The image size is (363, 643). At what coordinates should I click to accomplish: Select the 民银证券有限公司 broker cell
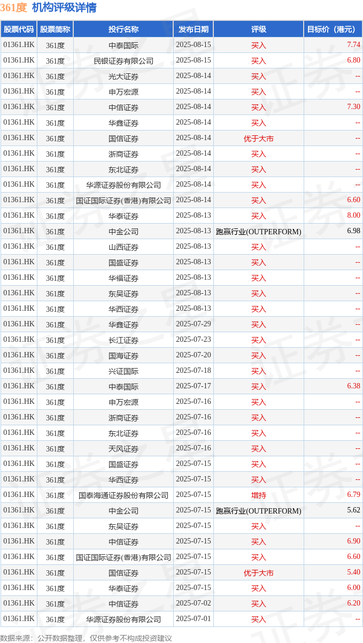[123, 61]
